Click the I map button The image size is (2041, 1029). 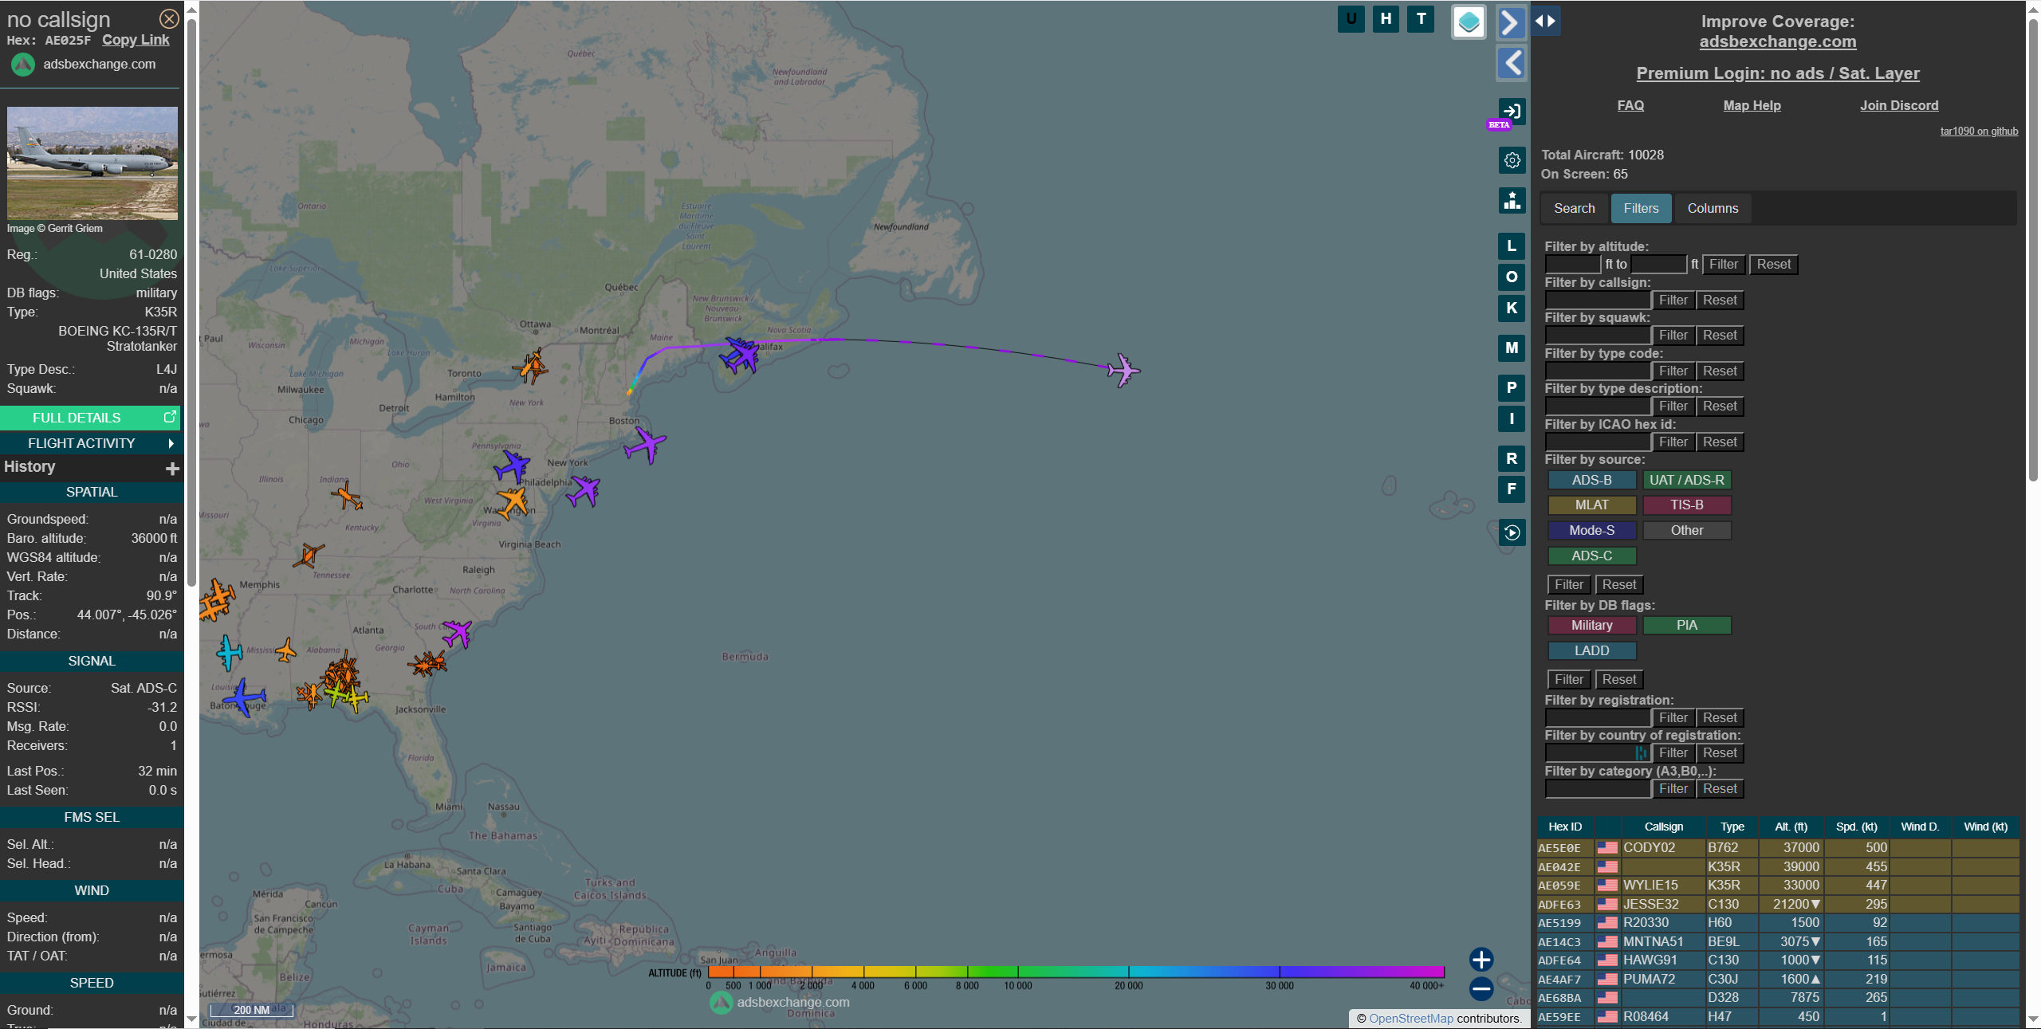pos(1512,419)
